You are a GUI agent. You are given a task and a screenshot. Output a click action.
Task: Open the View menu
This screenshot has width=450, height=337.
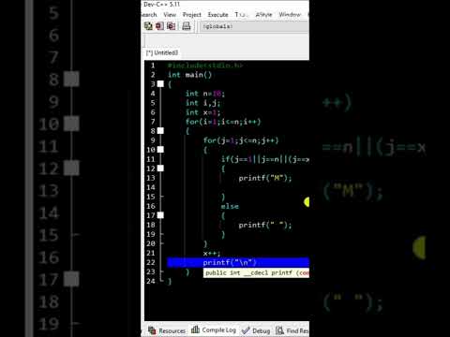tap(170, 15)
